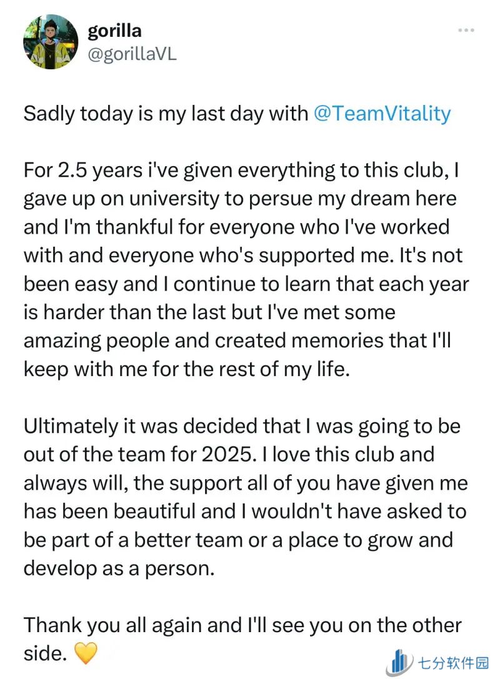500x679 pixels.
Task: Click the blue building watermark logo
Action: point(400,662)
